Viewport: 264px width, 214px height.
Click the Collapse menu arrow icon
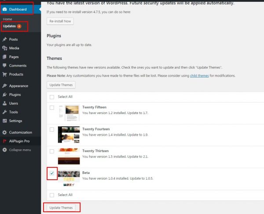(5, 150)
